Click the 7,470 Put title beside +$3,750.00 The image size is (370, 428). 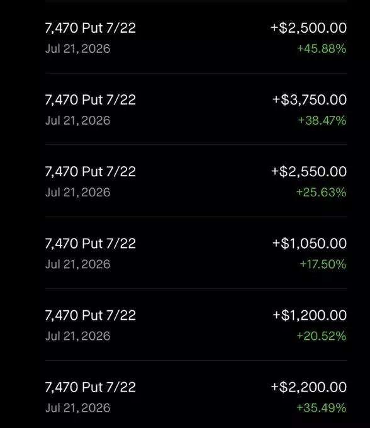coord(91,99)
